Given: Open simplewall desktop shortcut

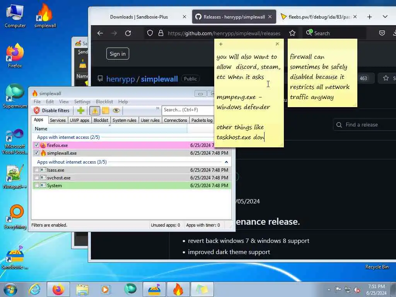Looking at the screenshot, I should point(45,15).
